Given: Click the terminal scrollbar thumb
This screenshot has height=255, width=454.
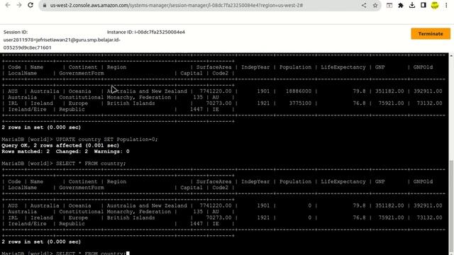Looking at the screenshot, I should 451,206.
